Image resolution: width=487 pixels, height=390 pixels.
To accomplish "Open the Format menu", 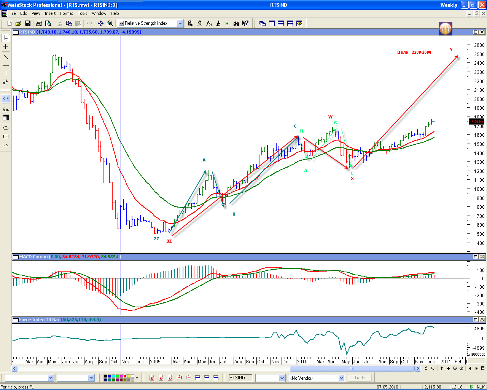I will [66, 13].
